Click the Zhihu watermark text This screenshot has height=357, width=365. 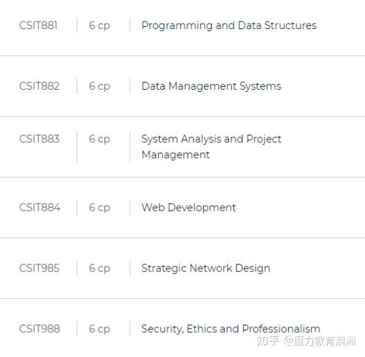coord(306,341)
